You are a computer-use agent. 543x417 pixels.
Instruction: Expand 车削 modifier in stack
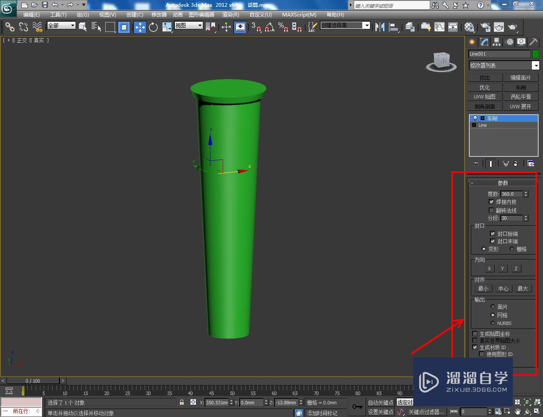(x=482, y=118)
